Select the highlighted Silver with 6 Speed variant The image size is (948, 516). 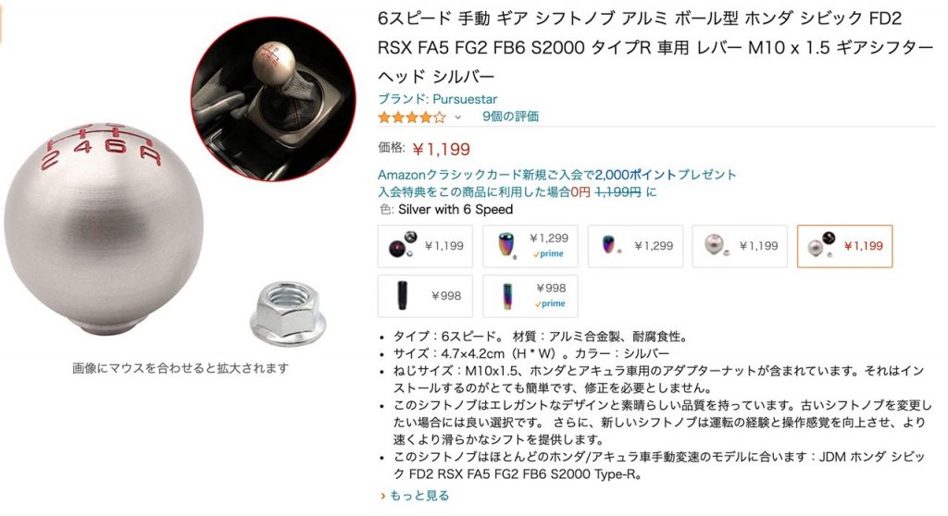point(844,246)
